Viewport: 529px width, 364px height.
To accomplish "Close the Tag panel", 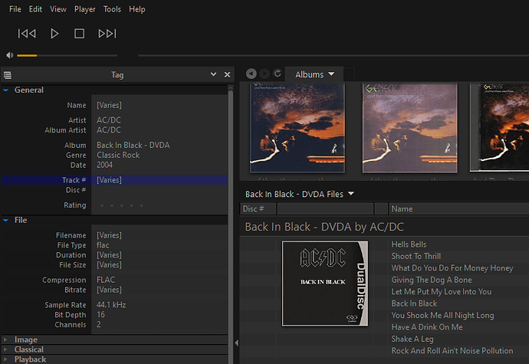I will pos(228,74).
